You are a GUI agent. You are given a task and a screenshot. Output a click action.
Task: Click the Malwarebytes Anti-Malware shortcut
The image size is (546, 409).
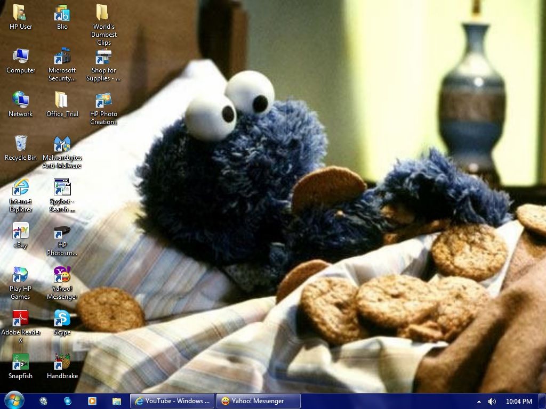coord(62,152)
